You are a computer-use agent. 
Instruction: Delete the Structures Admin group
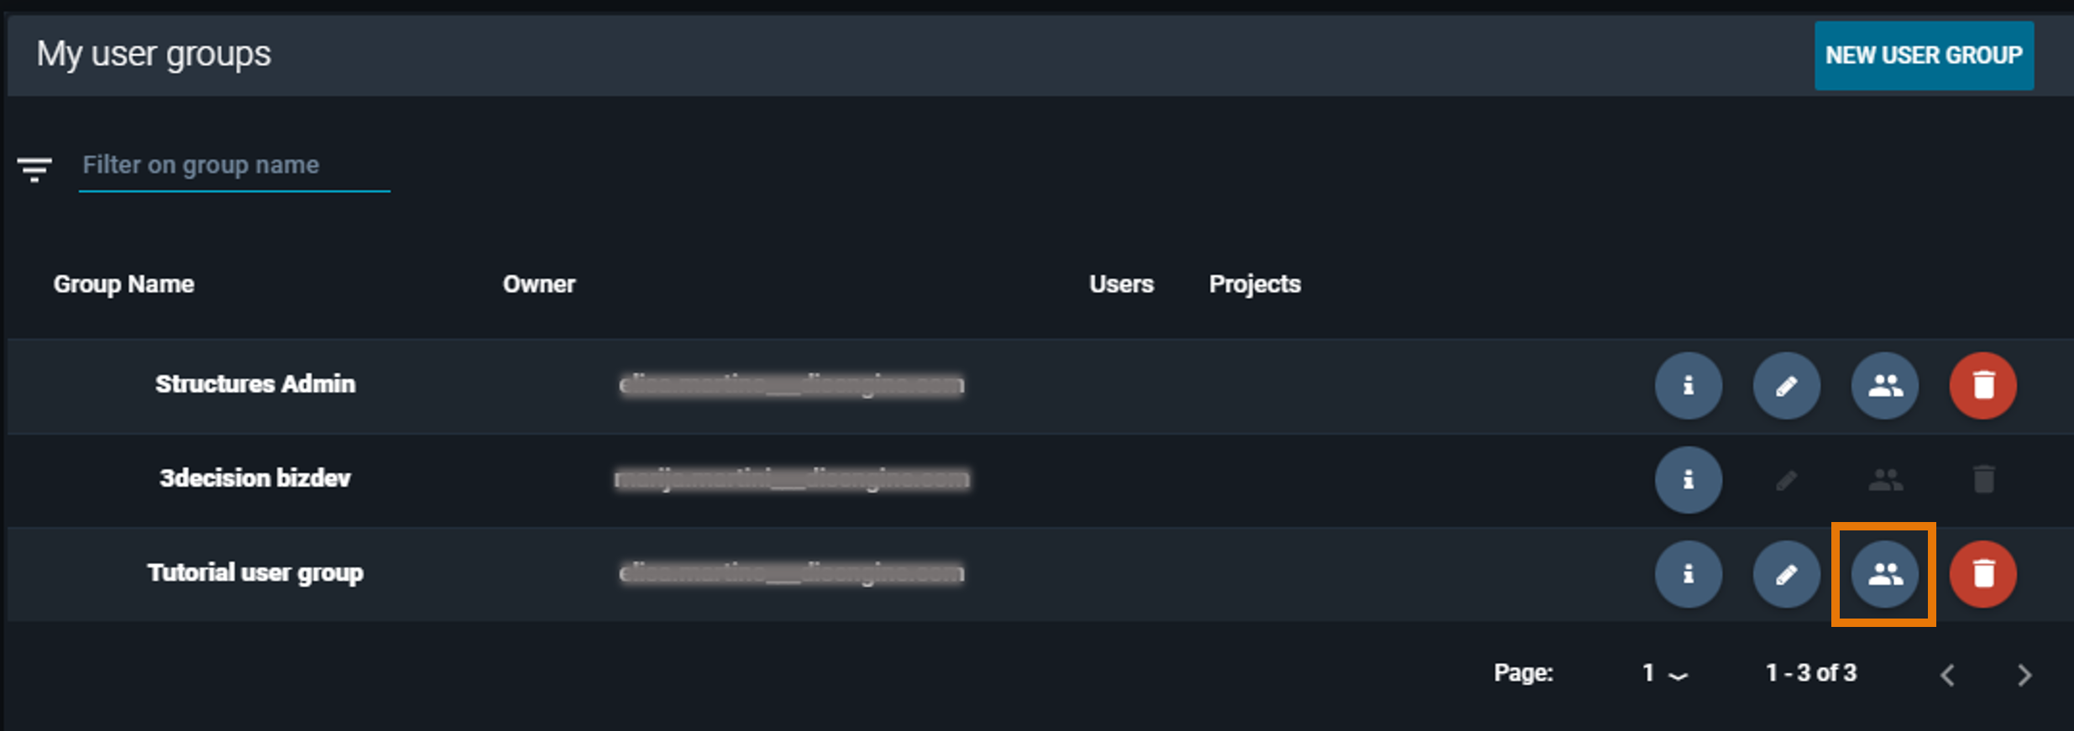(1982, 386)
